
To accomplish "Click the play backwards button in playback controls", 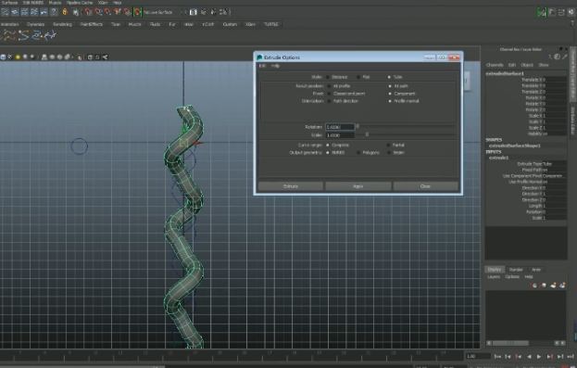I will pyautogui.click(x=529, y=356).
